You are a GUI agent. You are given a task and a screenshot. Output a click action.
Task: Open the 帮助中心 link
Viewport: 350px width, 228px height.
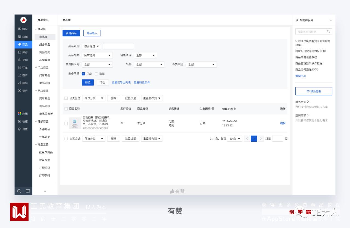[x=301, y=76]
